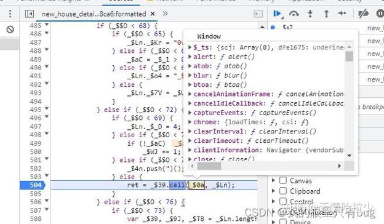Click the popup scrollbar up arrow
This screenshot has height=224, width=384.
tap(349, 47)
